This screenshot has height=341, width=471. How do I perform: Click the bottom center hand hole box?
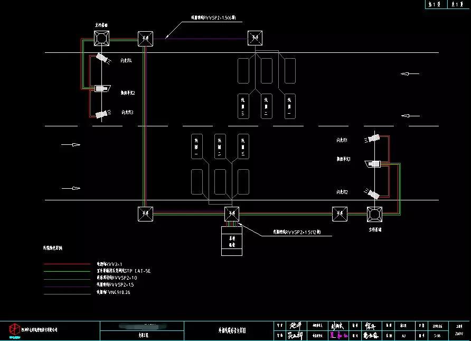coord(231,214)
